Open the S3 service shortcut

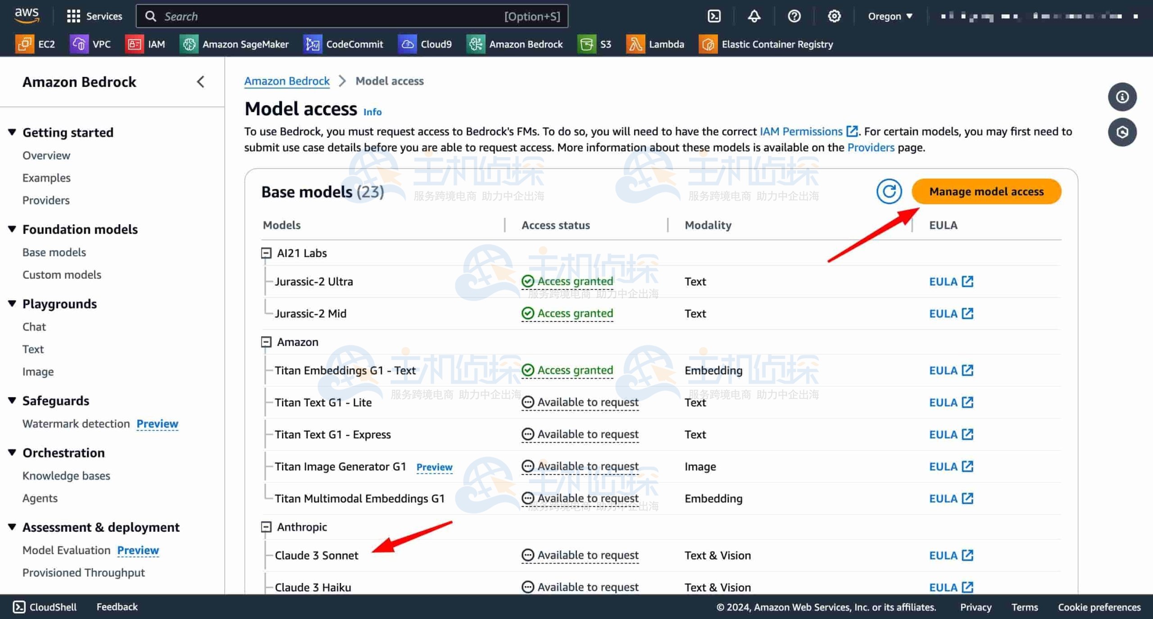(x=595, y=44)
